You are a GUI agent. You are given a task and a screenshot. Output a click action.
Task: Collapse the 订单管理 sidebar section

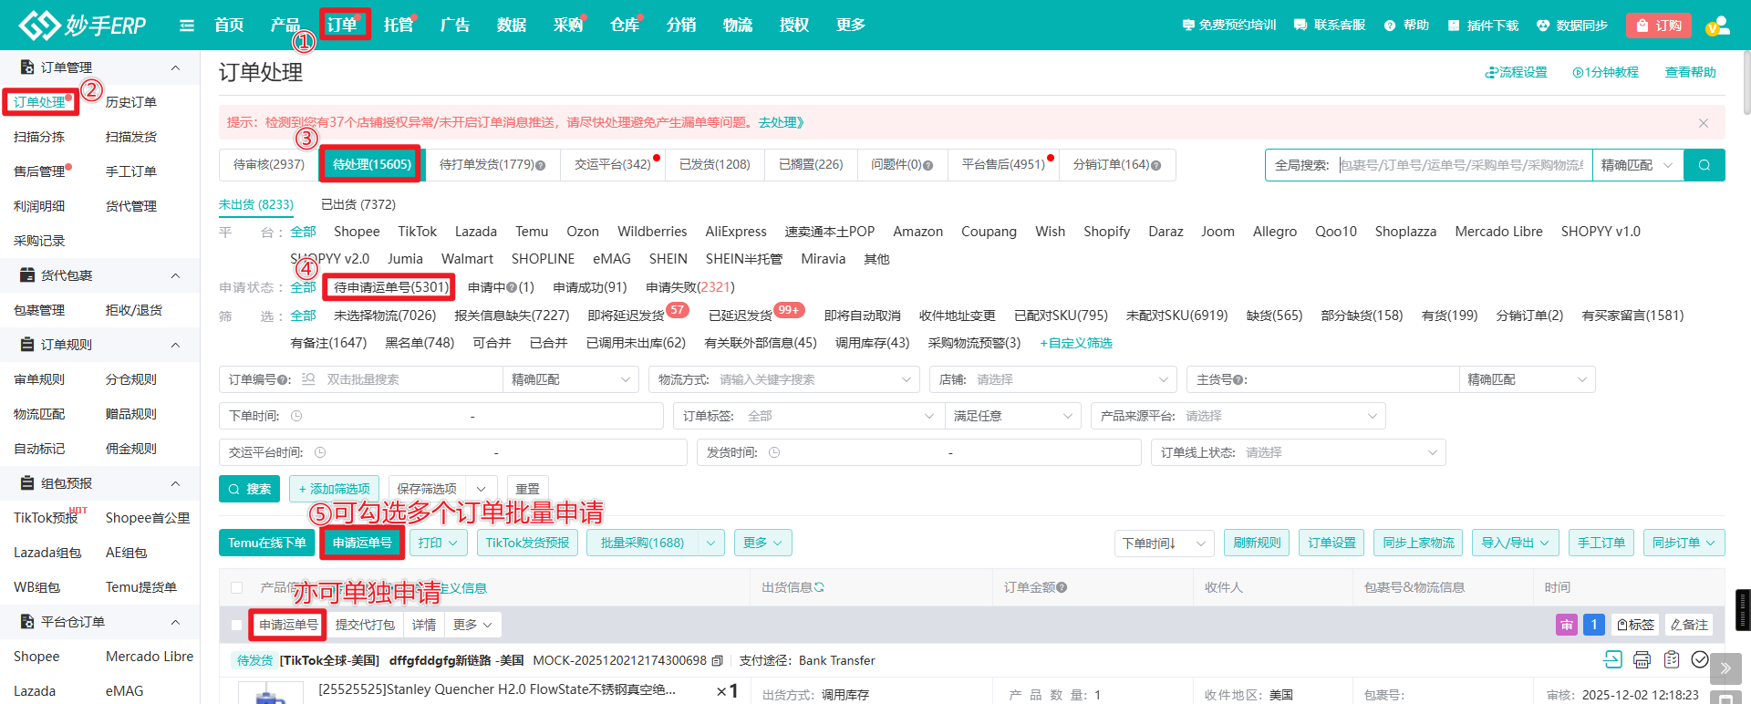175,67
